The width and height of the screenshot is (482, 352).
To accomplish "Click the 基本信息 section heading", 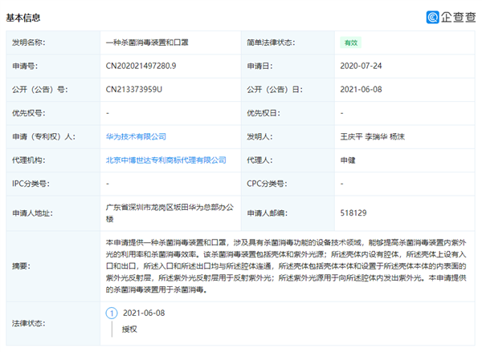I will click(x=24, y=17).
